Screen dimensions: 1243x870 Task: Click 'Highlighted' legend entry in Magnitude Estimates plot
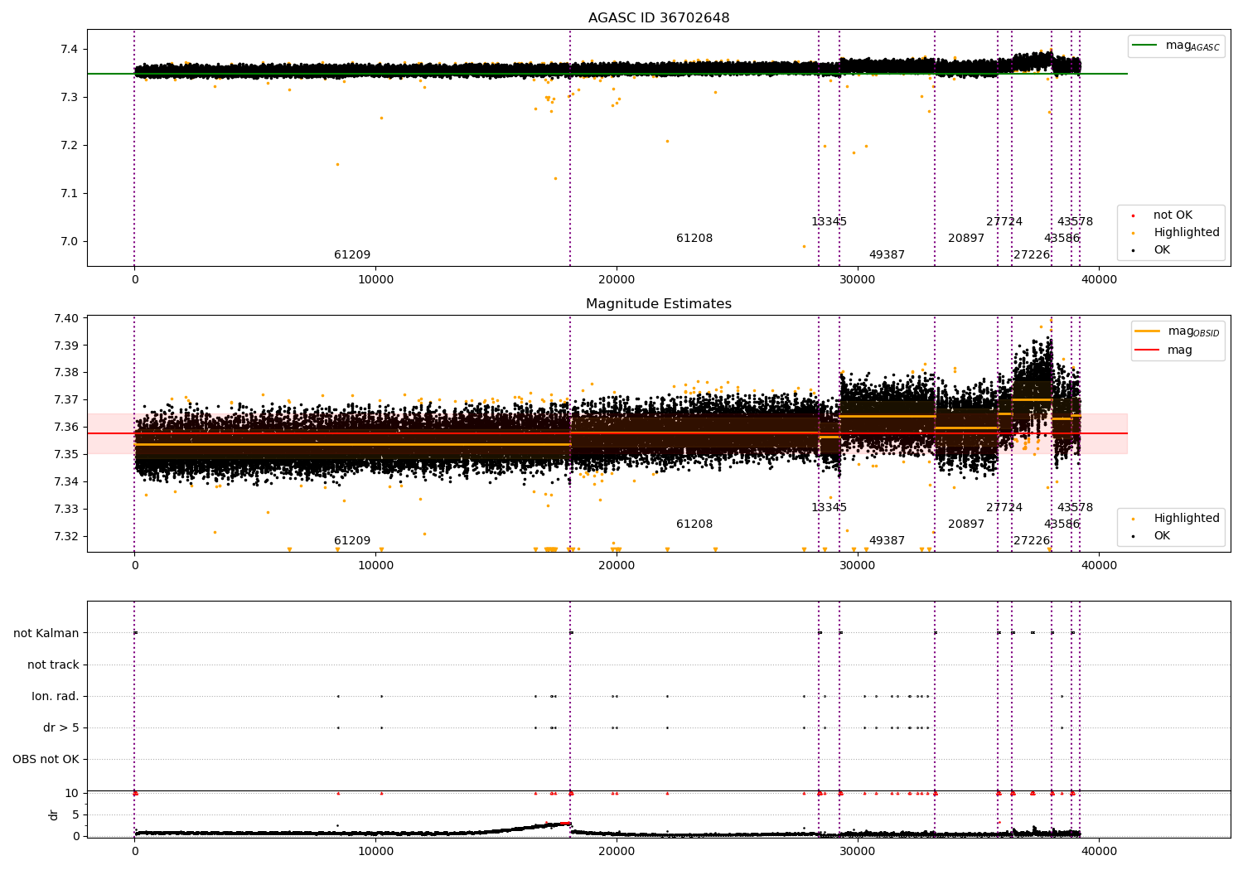(1177, 518)
